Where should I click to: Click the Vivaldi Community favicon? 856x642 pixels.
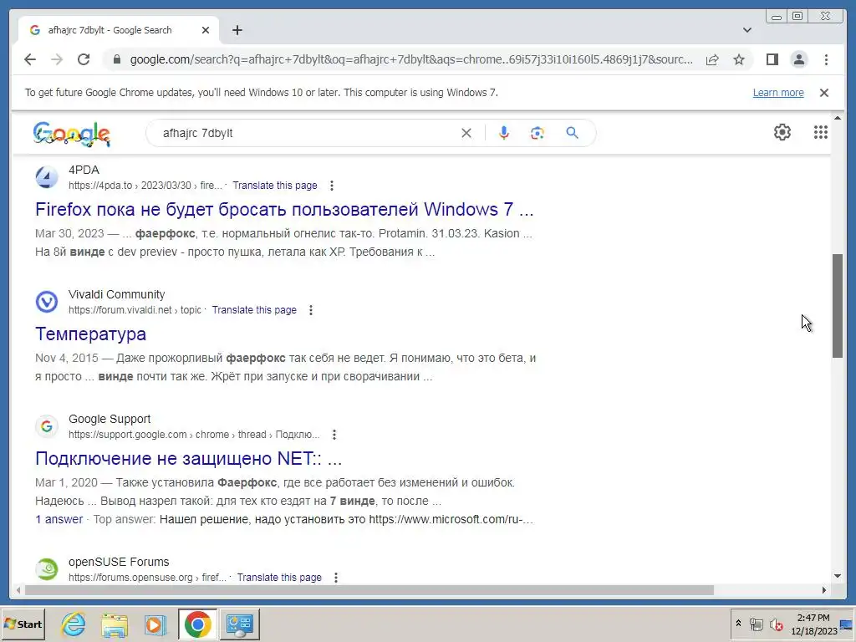(x=47, y=302)
